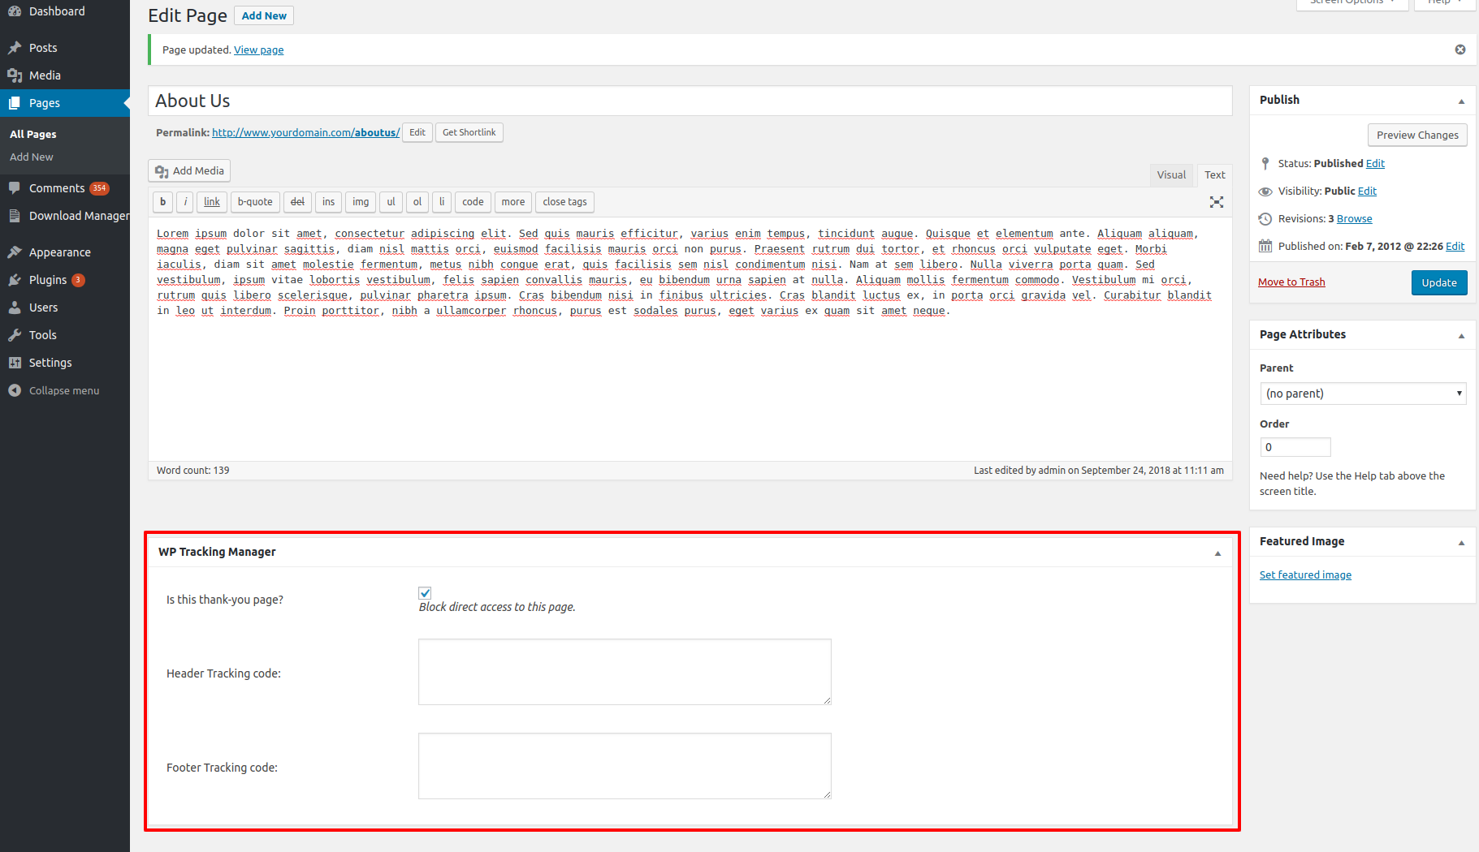Screen dimensions: 1479x852
Task: Click the Footer Tracking code textarea
Action: [625, 766]
